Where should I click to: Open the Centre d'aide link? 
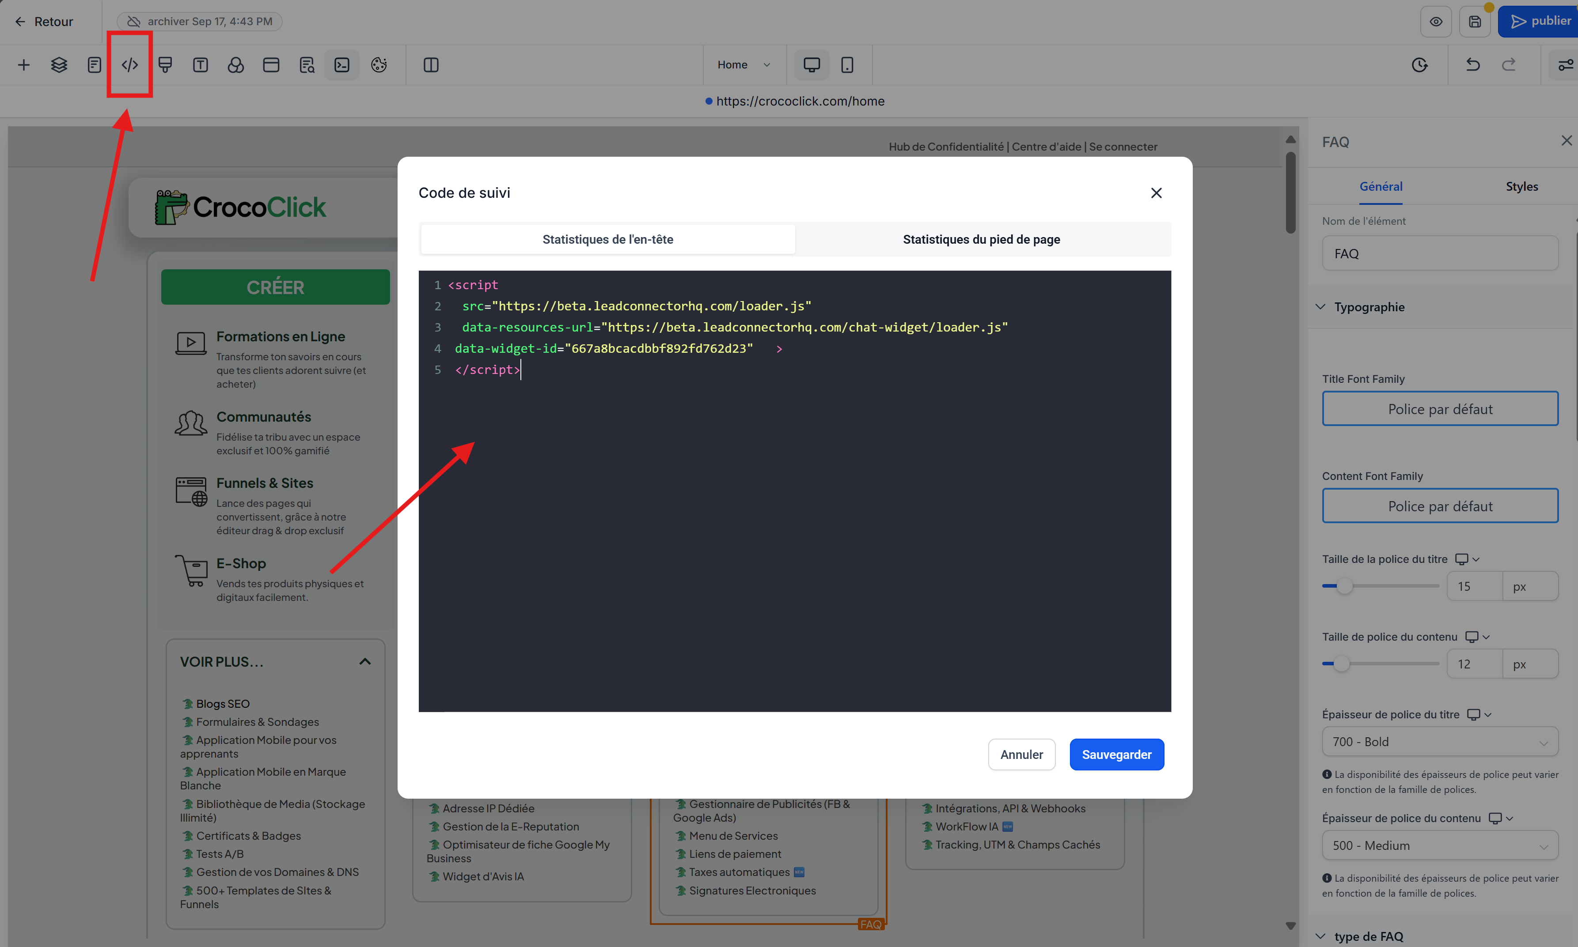[1046, 147]
